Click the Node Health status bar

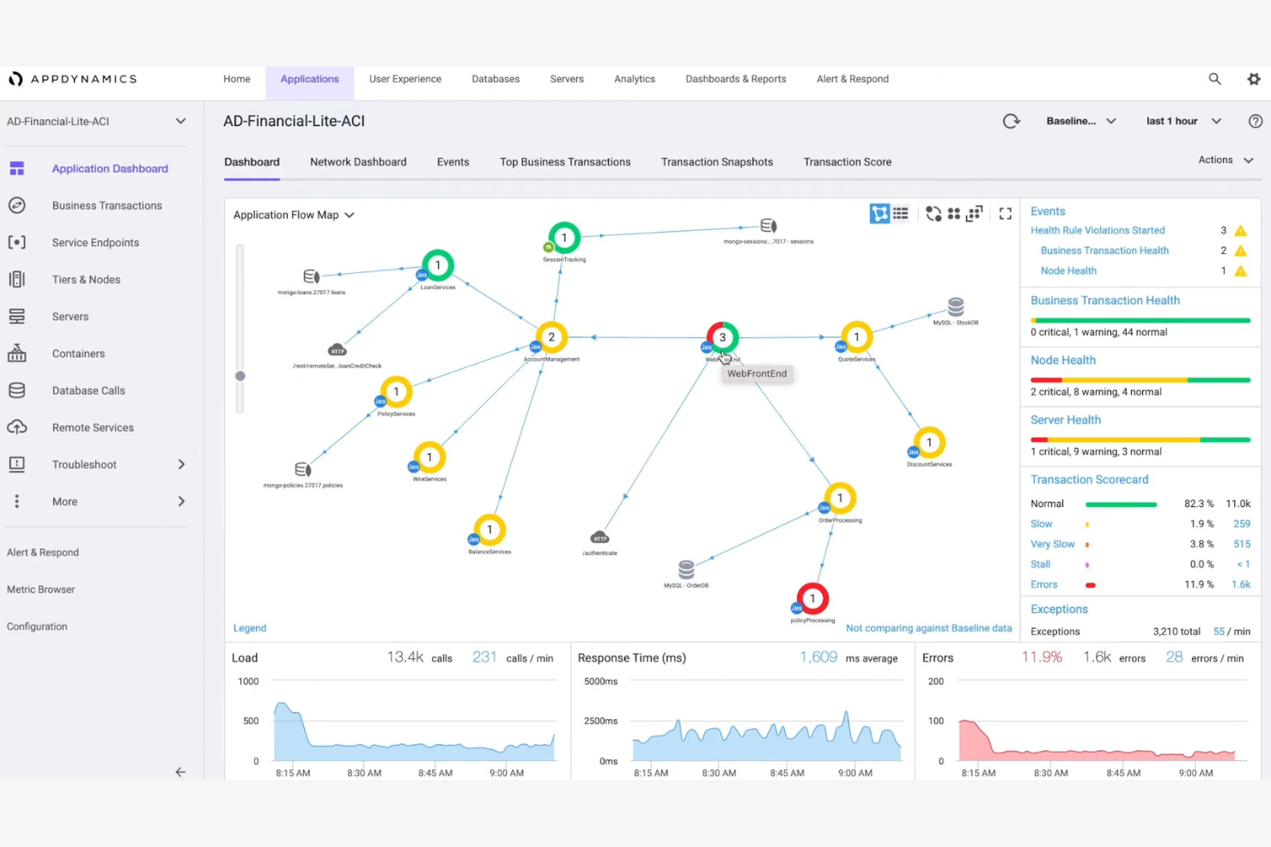(x=1140, y=379)
